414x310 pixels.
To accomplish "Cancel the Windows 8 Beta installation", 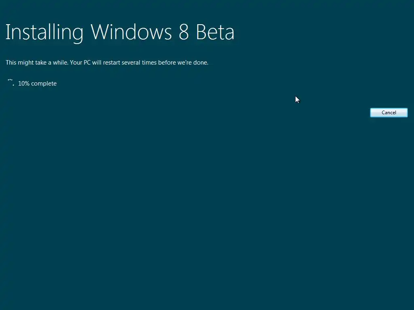I will [x=389, y=113].
